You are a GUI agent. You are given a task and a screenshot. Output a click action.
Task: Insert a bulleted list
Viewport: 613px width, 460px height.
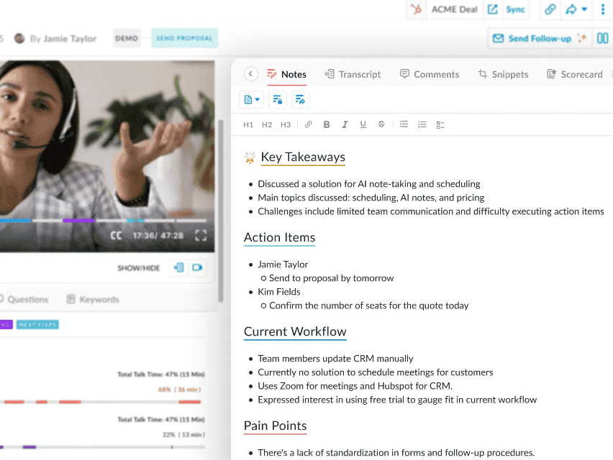point(404,124)
